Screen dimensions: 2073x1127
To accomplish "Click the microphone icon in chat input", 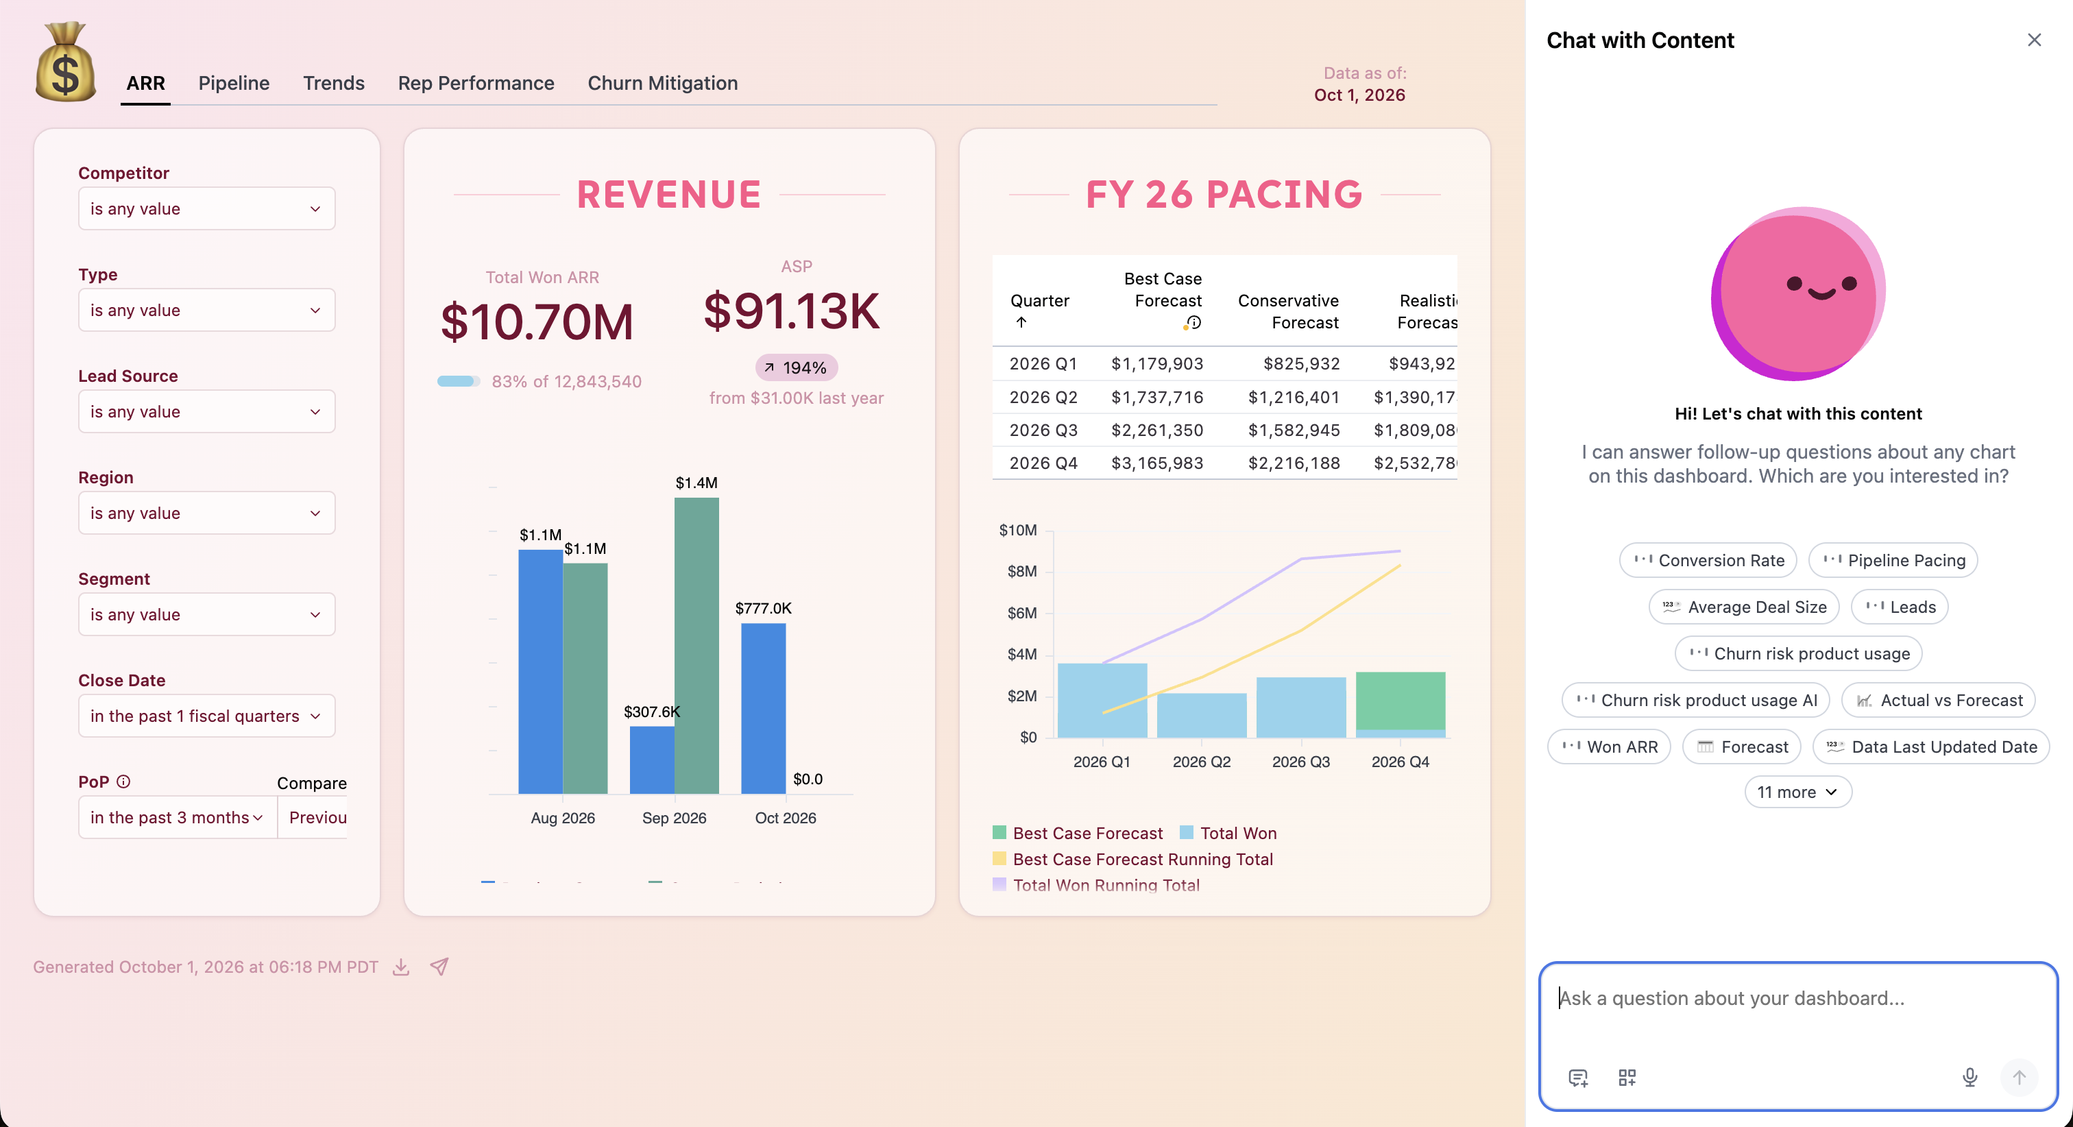I will (x=1969, y=1077).
